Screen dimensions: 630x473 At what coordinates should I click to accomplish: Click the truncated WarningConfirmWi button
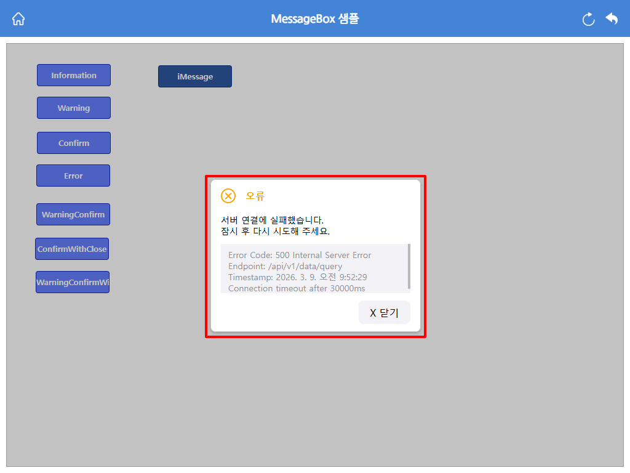[73, 282]
